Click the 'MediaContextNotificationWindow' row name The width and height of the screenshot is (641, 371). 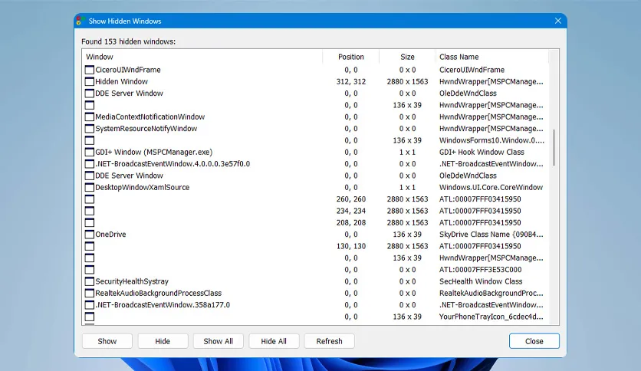click(x=150, y=117)
